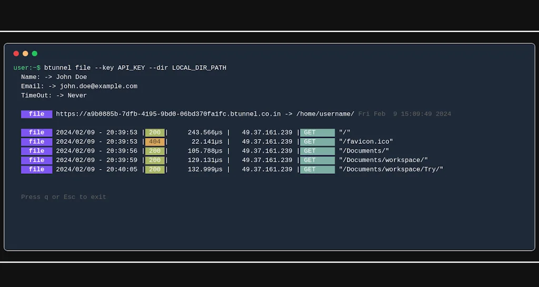This screenshot has width=539, height=287.
Task: Click the john.doe@example.com email address
Action: point(98,86)
